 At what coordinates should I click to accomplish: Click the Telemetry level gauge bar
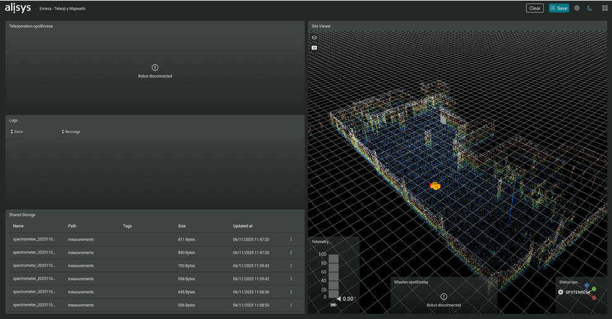pos(334,276)
